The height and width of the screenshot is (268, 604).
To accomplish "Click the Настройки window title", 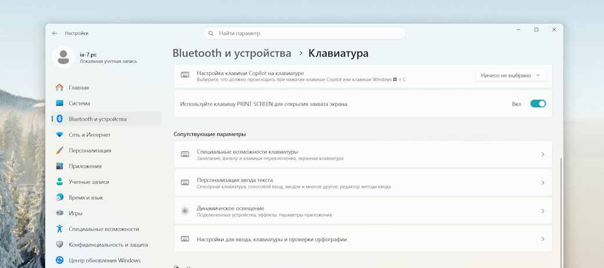I will (x=77, y=34).
